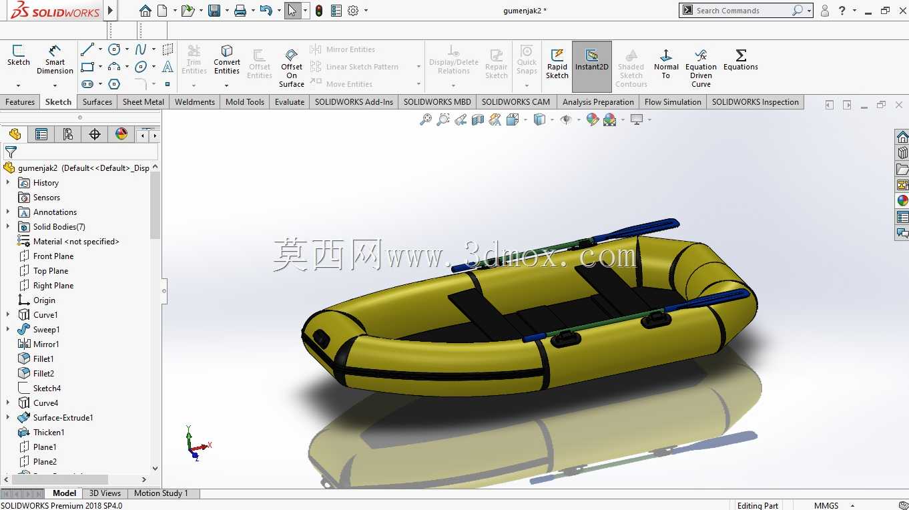Image resolution: width=909 pixels, height=510 pixels.
Task: Click the Rapid Sketch icon
Action: [557, 63]
